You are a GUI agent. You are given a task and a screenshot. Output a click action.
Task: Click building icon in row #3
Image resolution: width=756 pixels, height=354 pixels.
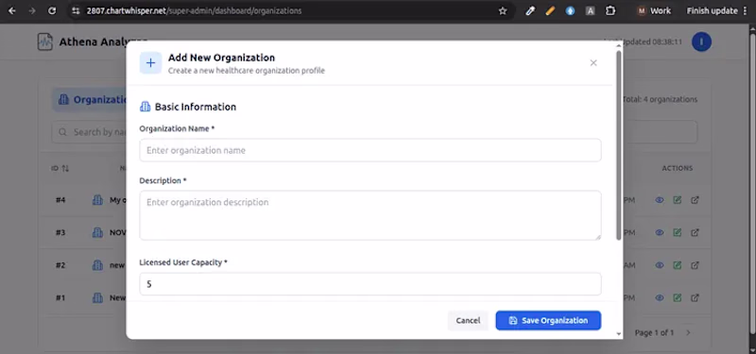point(97,232)
